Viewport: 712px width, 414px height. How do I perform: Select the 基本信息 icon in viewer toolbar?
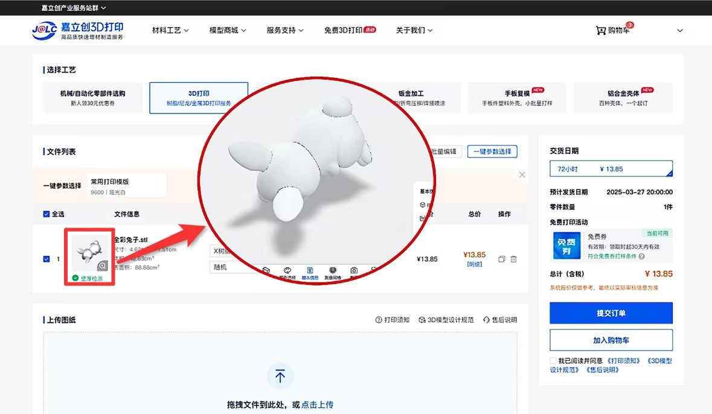pos(309,271)
